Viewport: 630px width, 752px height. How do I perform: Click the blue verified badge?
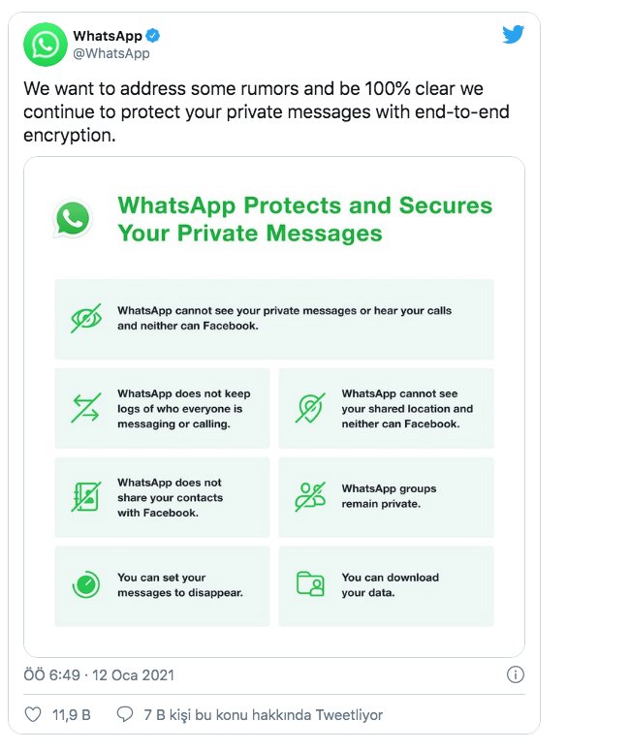[152, 36]
